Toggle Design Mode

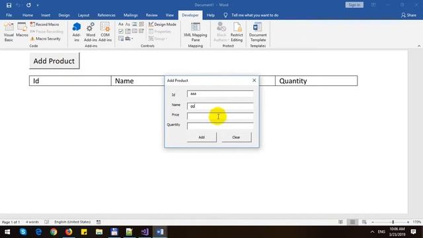pyautogui.click(x=162, y=24)
